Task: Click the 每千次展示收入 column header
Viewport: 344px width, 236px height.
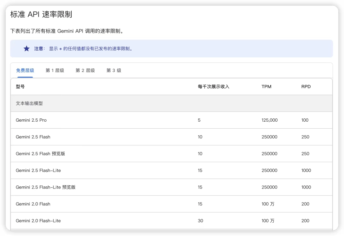Action: pos(214,86)
